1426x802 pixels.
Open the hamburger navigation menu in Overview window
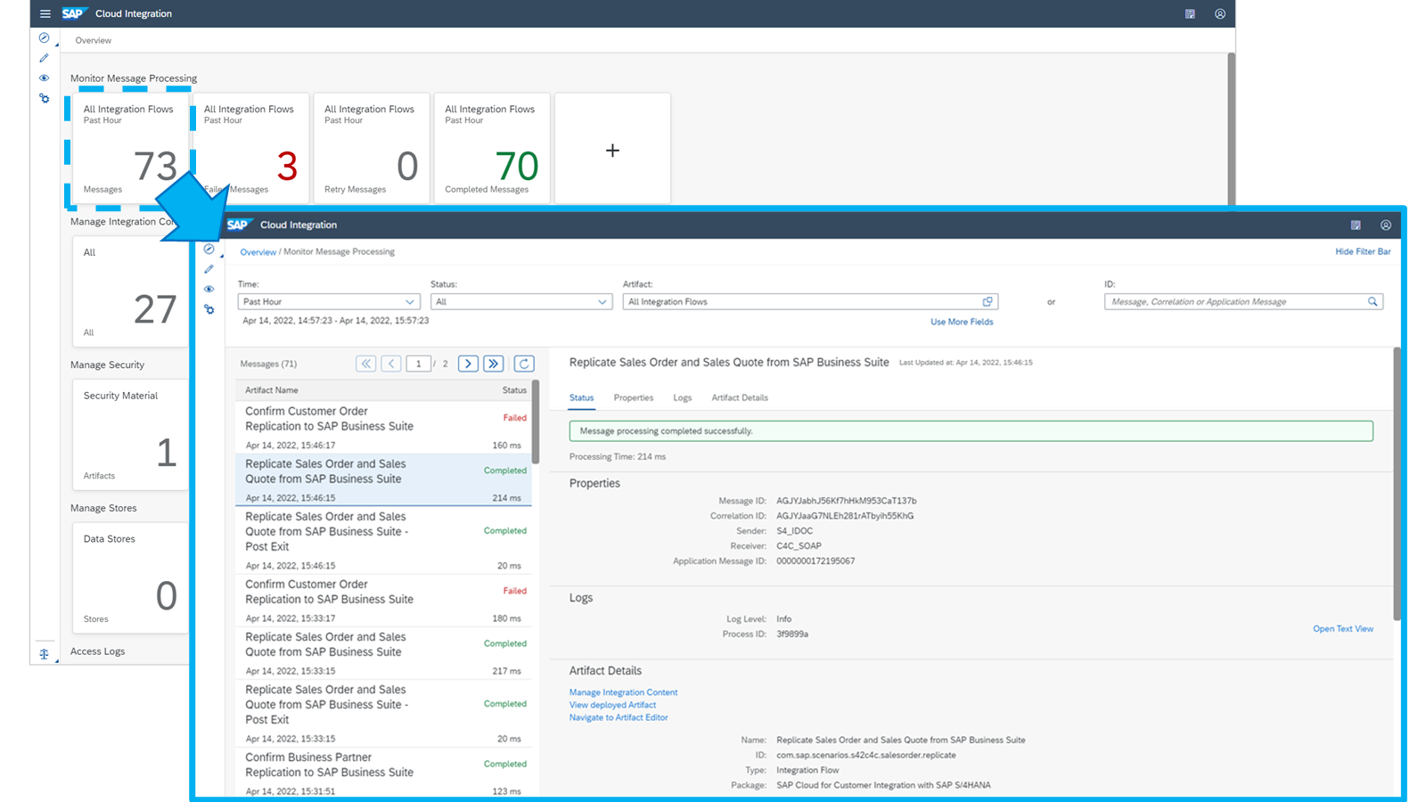[45, 13]
